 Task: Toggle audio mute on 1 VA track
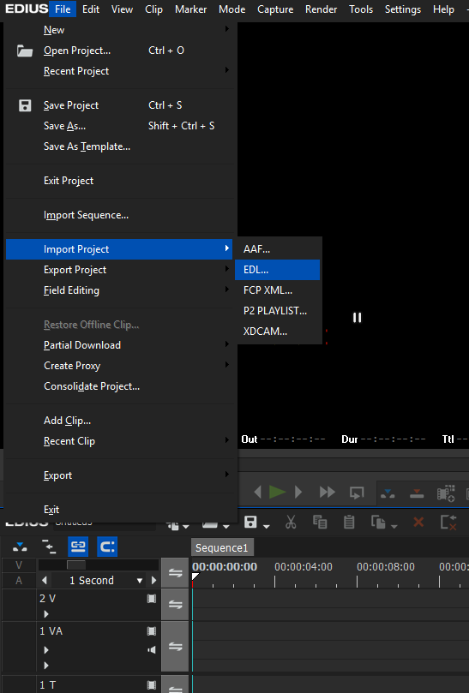[152, 649]
